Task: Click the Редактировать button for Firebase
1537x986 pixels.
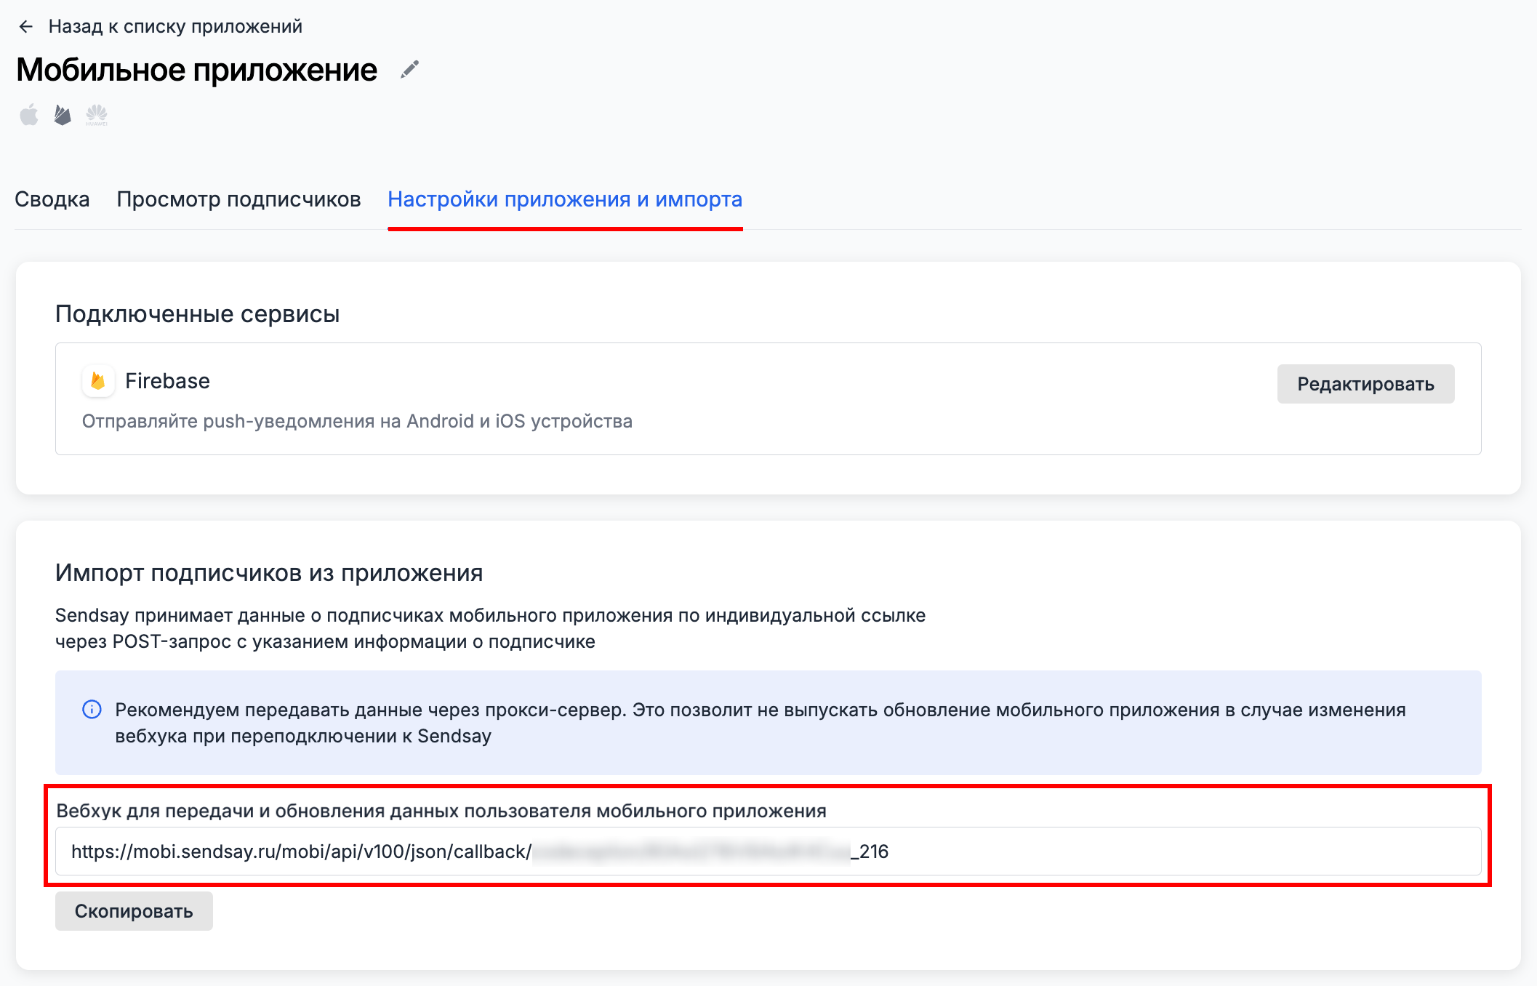Action: point(1365,383)
